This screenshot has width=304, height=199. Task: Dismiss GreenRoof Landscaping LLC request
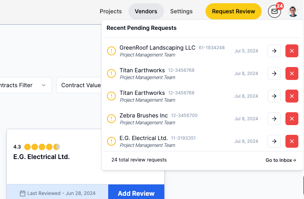291,51
